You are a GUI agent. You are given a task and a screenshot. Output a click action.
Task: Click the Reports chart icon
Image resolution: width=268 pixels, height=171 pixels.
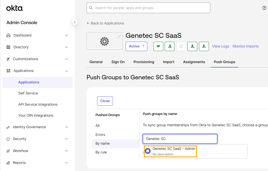point(8,163)
